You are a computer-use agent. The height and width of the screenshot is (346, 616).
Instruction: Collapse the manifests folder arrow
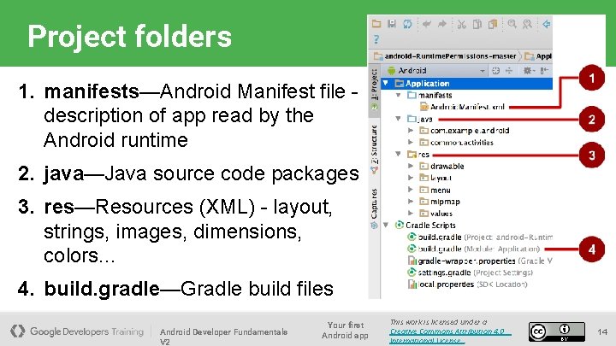[x=399, y=95]
